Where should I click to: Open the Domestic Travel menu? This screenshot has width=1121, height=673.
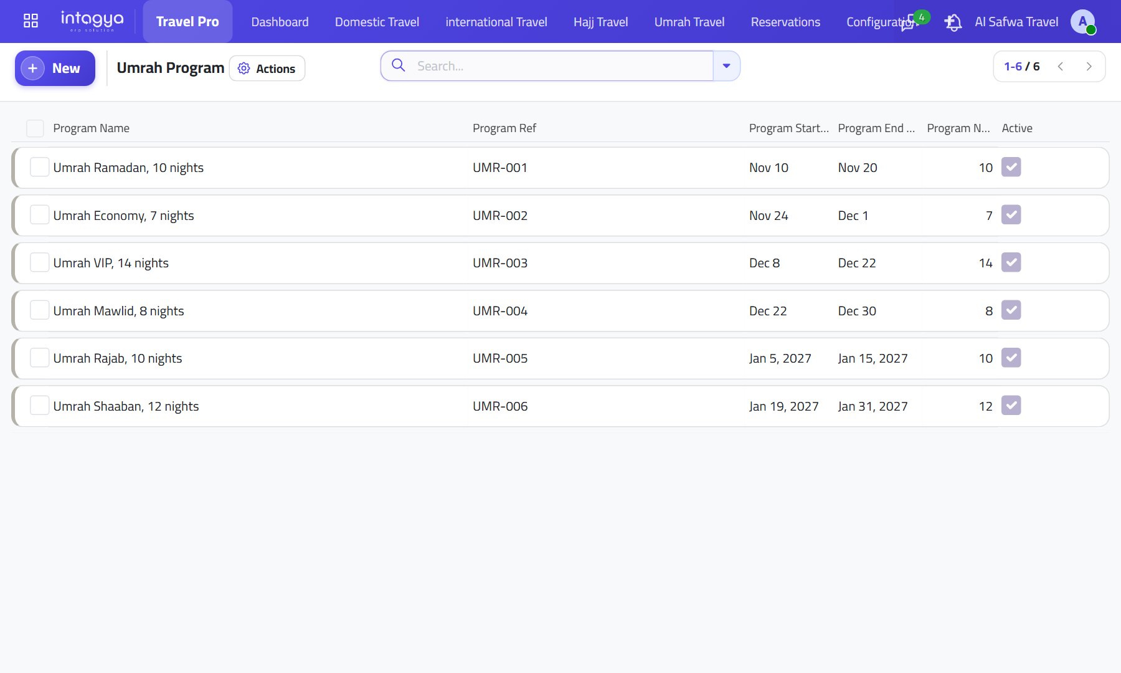[x=377, y=22]
